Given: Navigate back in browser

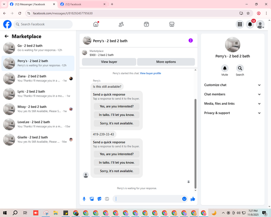Looking at the screenshot, I should coord(4,13).
